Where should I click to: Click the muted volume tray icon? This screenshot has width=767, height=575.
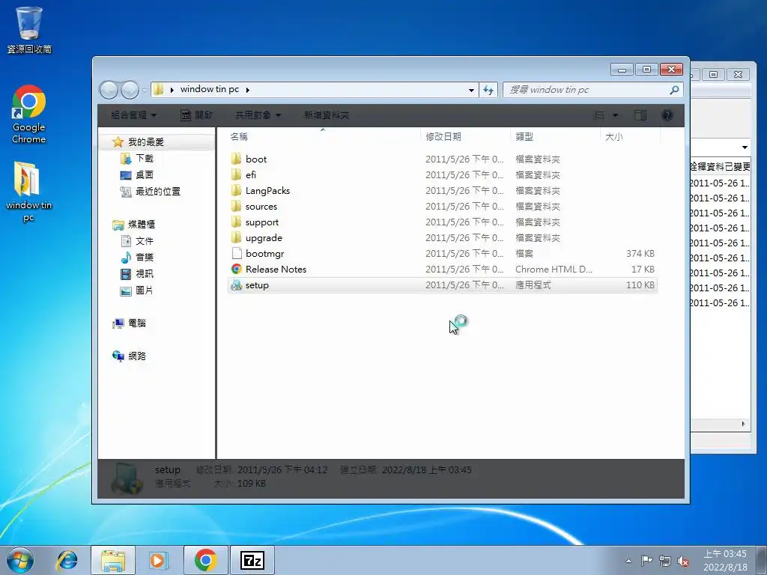(683, 561)
